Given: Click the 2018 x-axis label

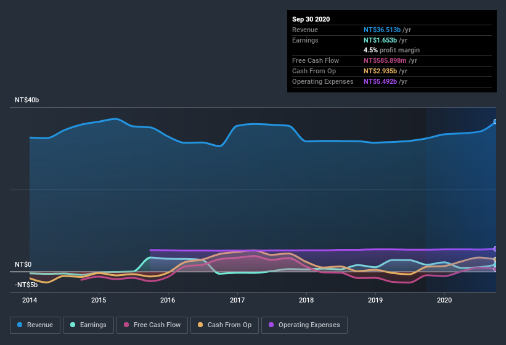Looking at the screenshot, I should tap(306, 300).
